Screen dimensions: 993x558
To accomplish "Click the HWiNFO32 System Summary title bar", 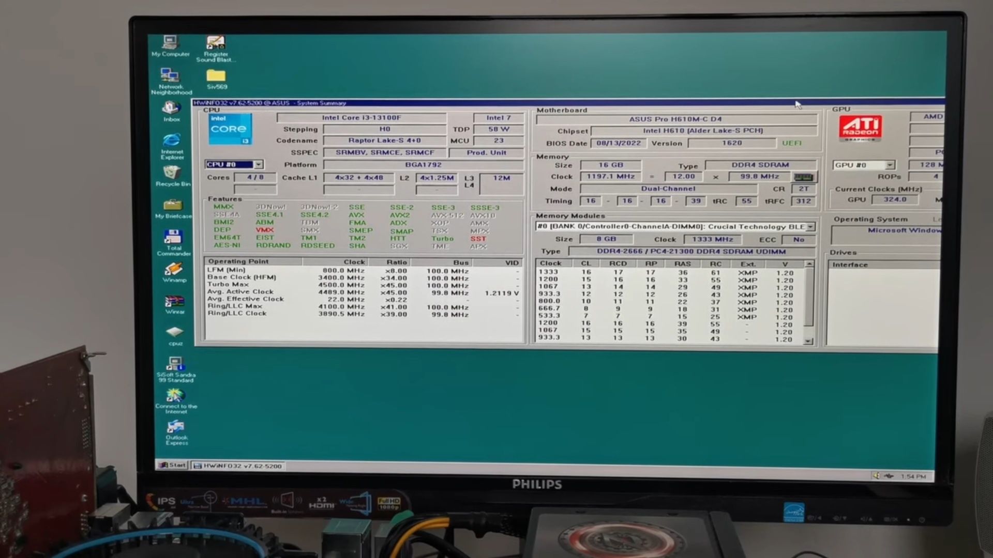I will point(568,103).
